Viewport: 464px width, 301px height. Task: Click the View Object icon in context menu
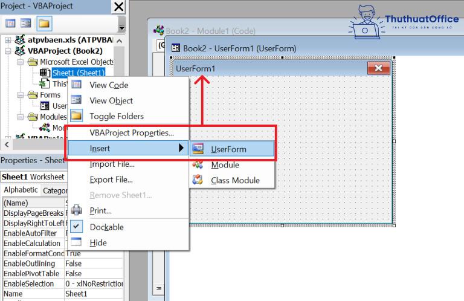coord(76,100)
